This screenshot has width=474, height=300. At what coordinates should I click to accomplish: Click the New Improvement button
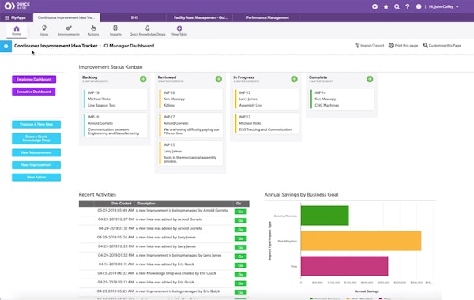[36, 165]
